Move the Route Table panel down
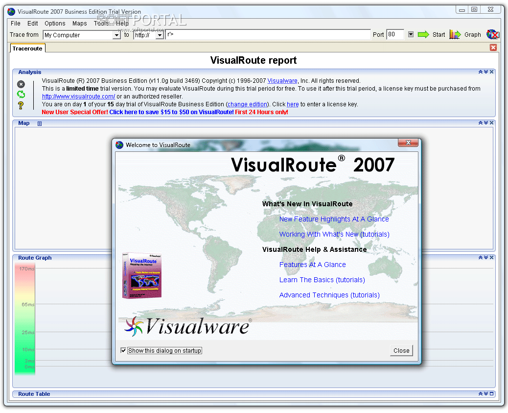The image size is (508, 413). 486,394
